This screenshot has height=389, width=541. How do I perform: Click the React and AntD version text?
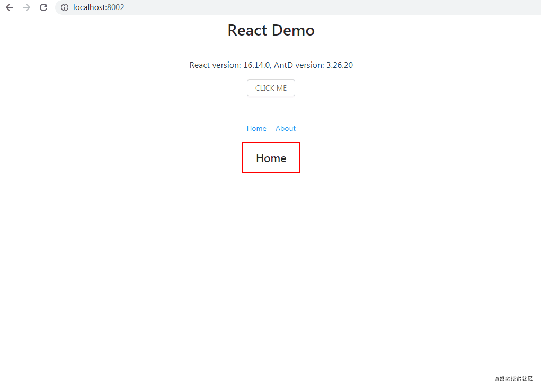click(x=271, y=65)
